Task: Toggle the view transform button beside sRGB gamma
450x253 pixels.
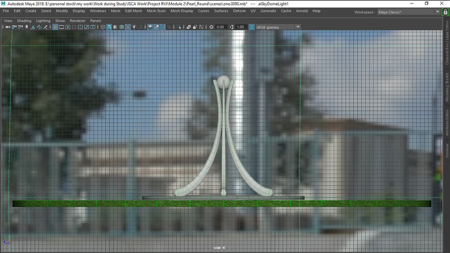Action: point(252,27)
